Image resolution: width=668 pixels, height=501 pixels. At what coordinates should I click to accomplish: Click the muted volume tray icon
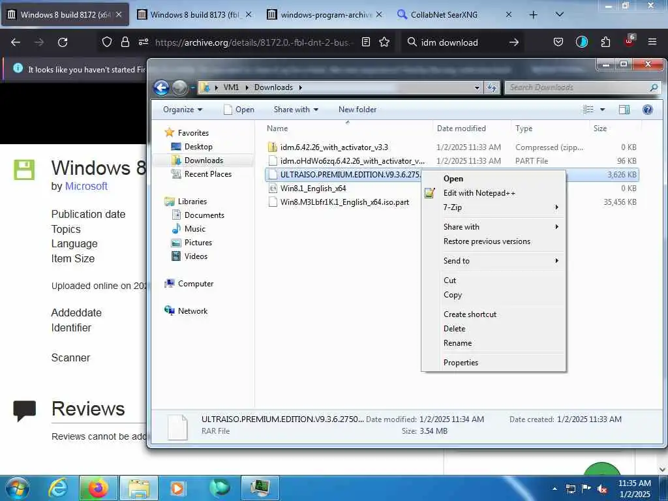click(602, 489)
